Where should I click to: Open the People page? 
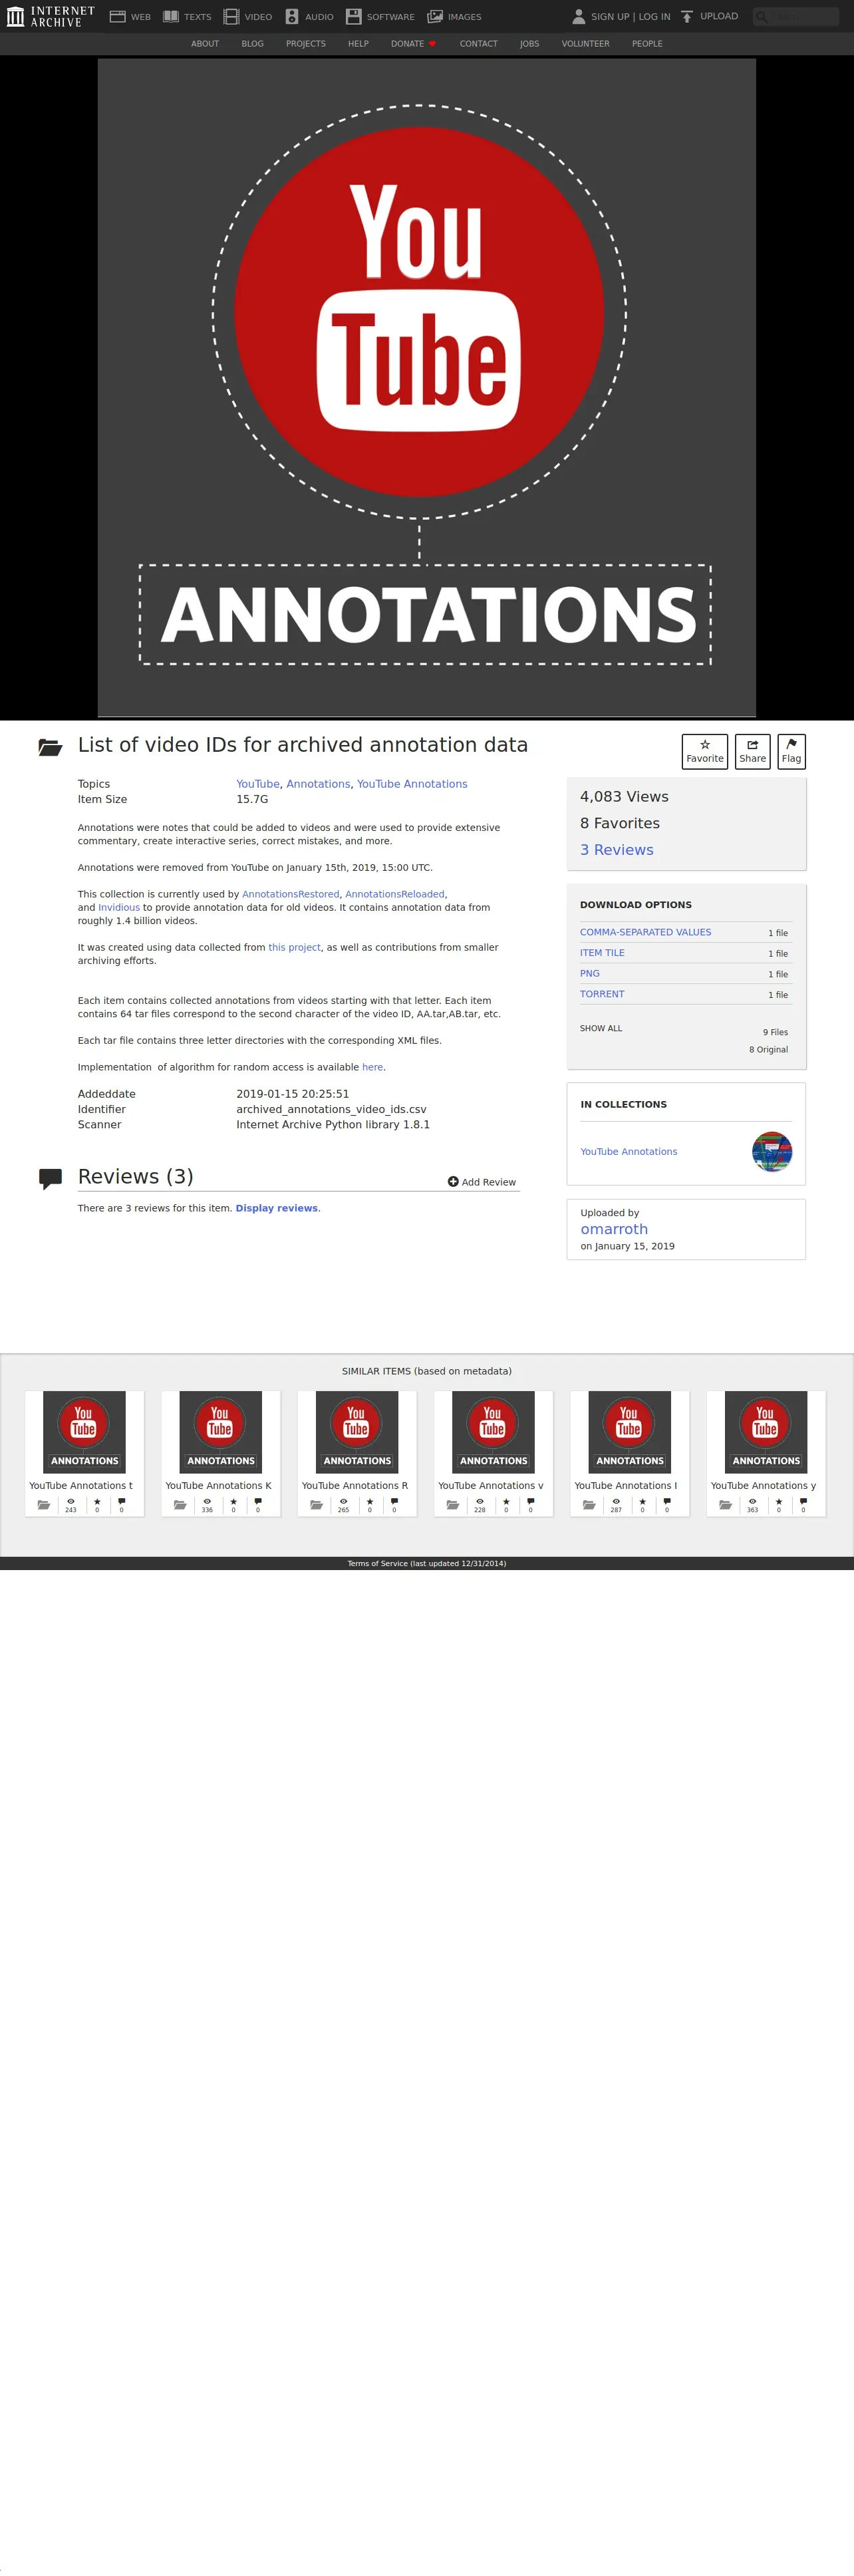[647, 44]
